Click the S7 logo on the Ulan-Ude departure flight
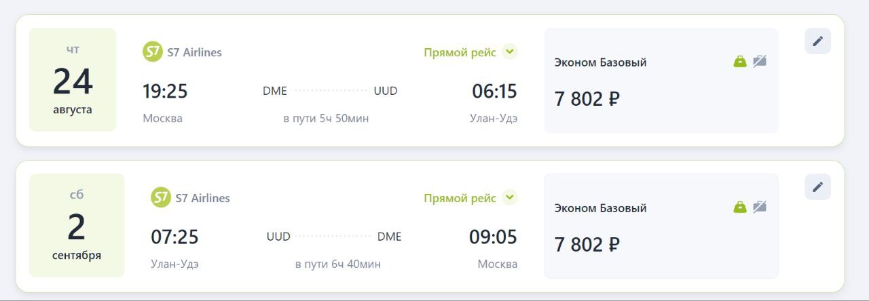The height and width of the screenshot is (301, 869). [161, 198]
